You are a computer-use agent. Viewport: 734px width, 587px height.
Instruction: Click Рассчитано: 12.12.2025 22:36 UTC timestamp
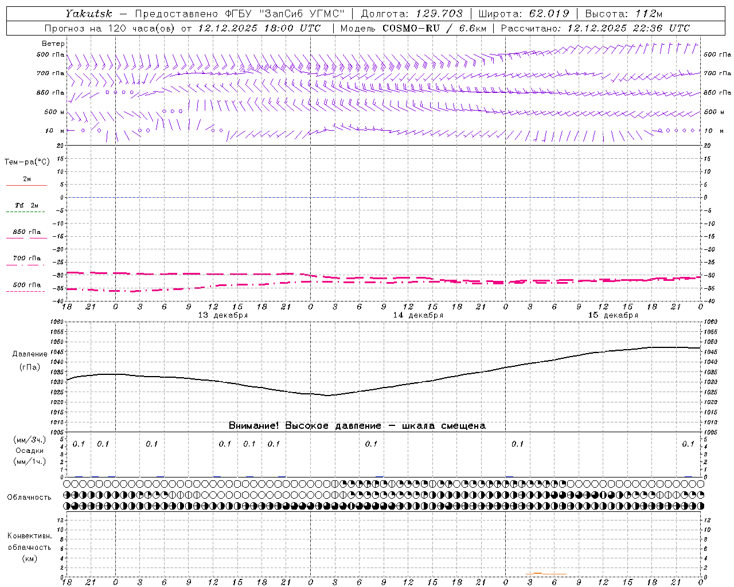point(595,28)
